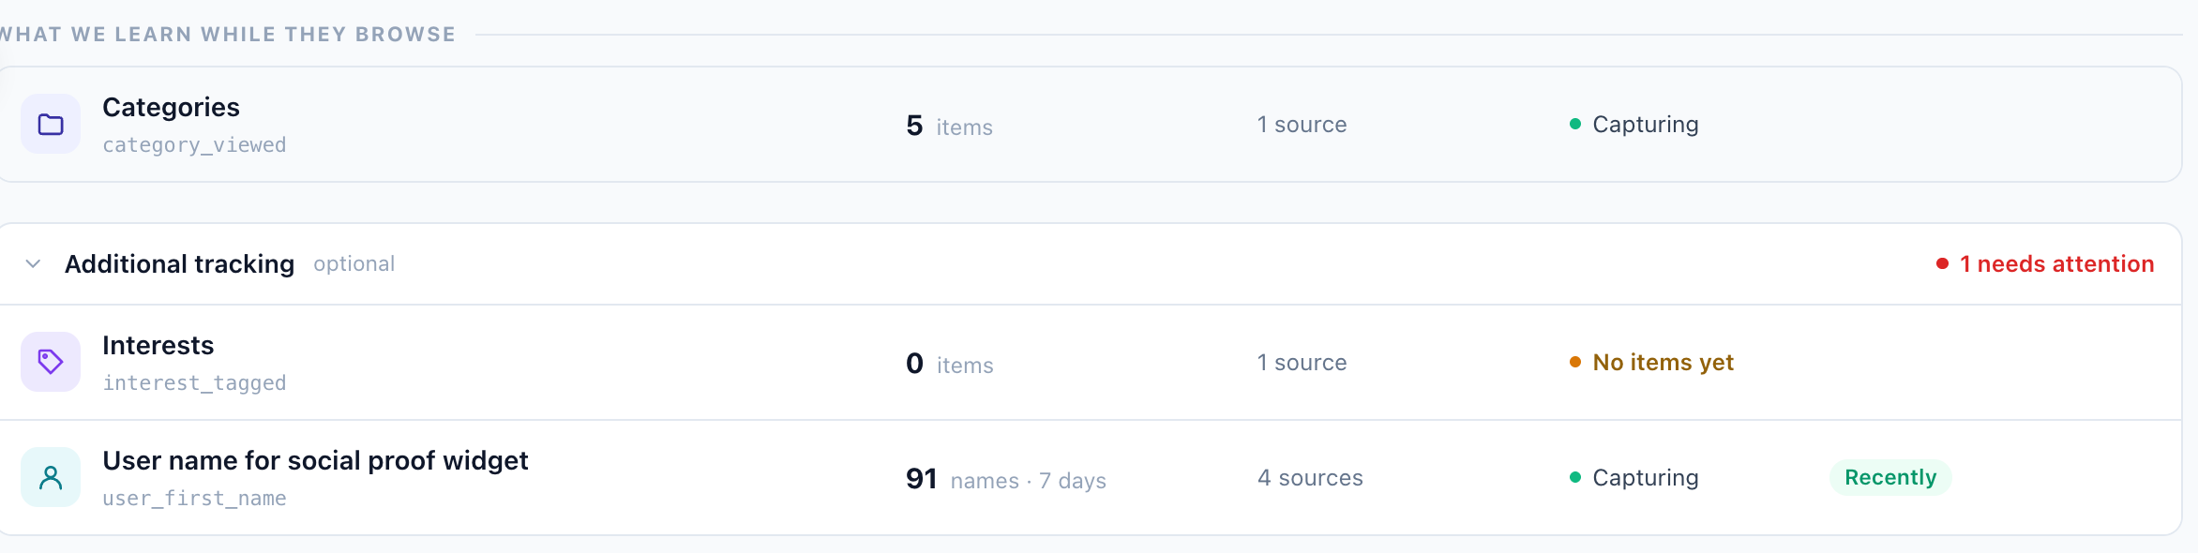Open User name for social proof widget
The height and width of the screenshot is (553, 2198).
tap(315, 461)
